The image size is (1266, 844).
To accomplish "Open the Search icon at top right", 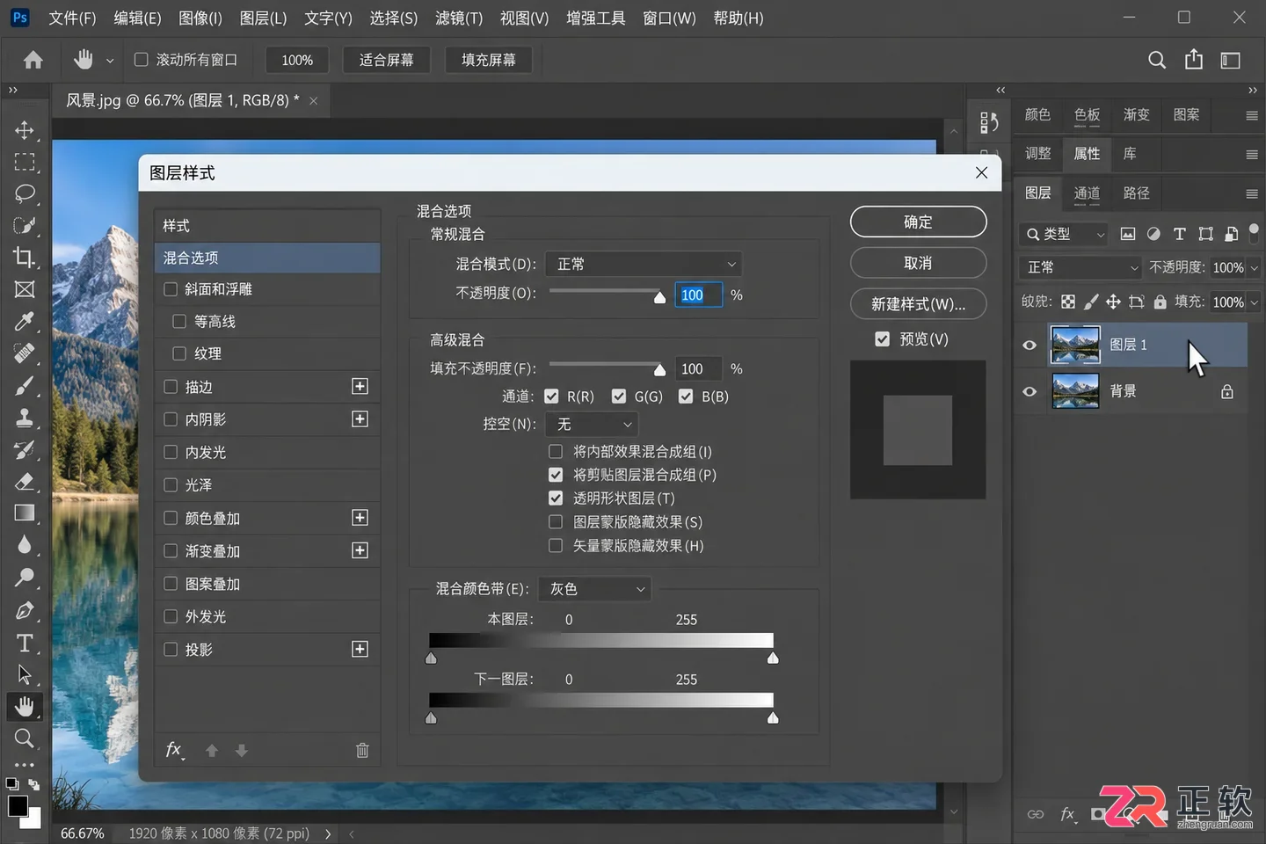I will [1157, 60].
